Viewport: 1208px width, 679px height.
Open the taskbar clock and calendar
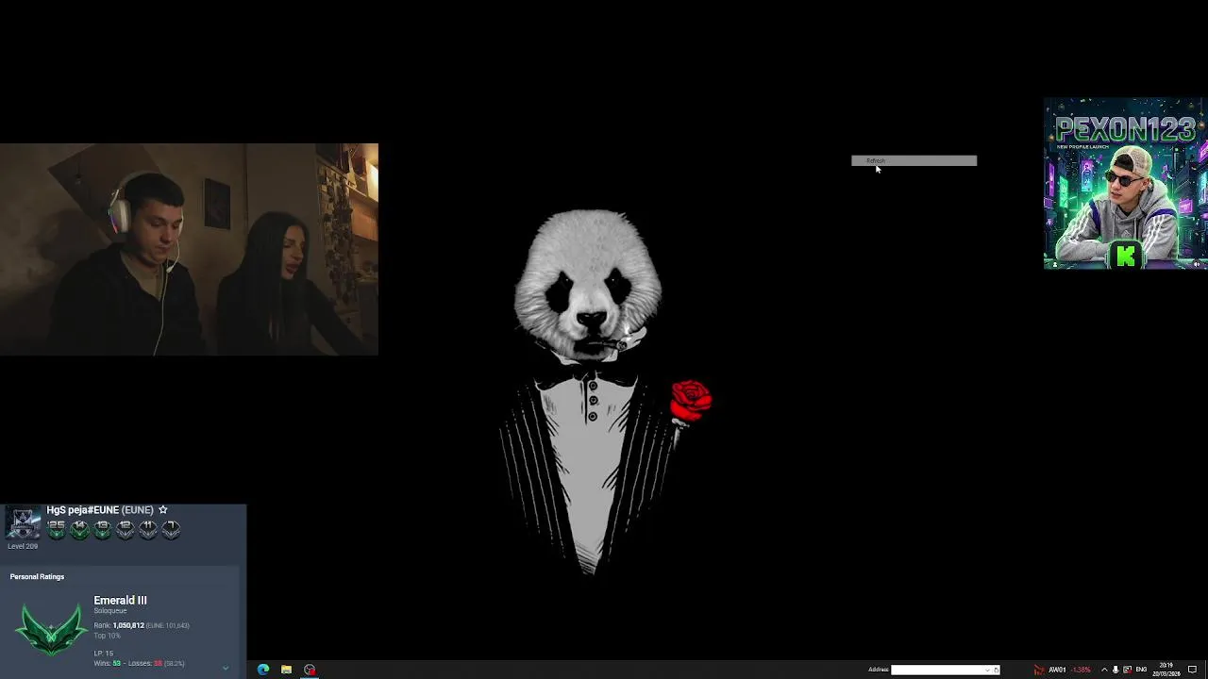pyautogui.click(x=1167, y=670)
